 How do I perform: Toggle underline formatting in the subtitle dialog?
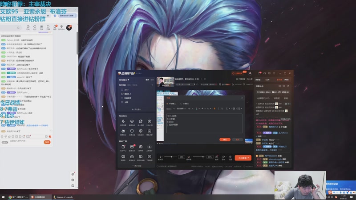click(x=222, y=108)
